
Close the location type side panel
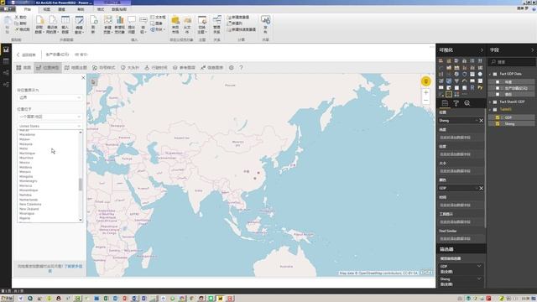tap(83, 78)
